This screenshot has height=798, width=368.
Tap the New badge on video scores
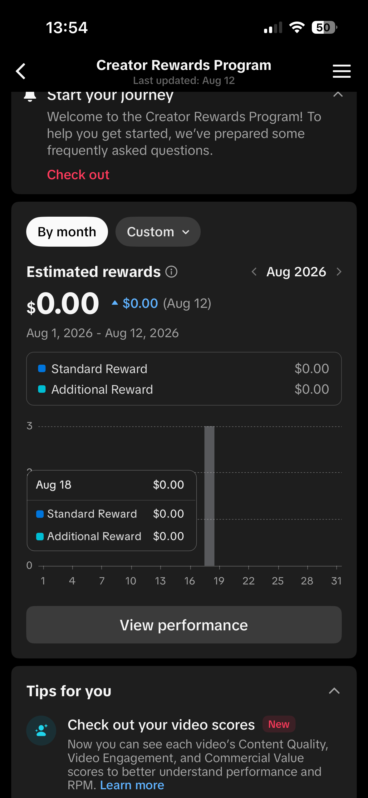pyautogui.click(x=279, y=724)
